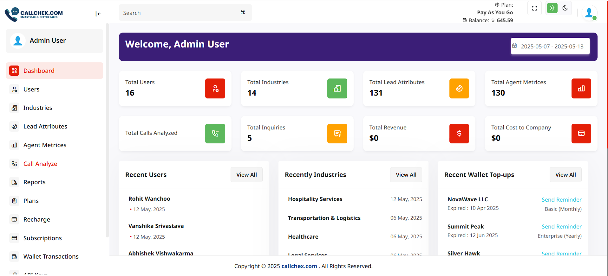This screenshot has height=276, width=608.
Task: Click Summit Peak wallet entry
Action: [x=466, y=227]
